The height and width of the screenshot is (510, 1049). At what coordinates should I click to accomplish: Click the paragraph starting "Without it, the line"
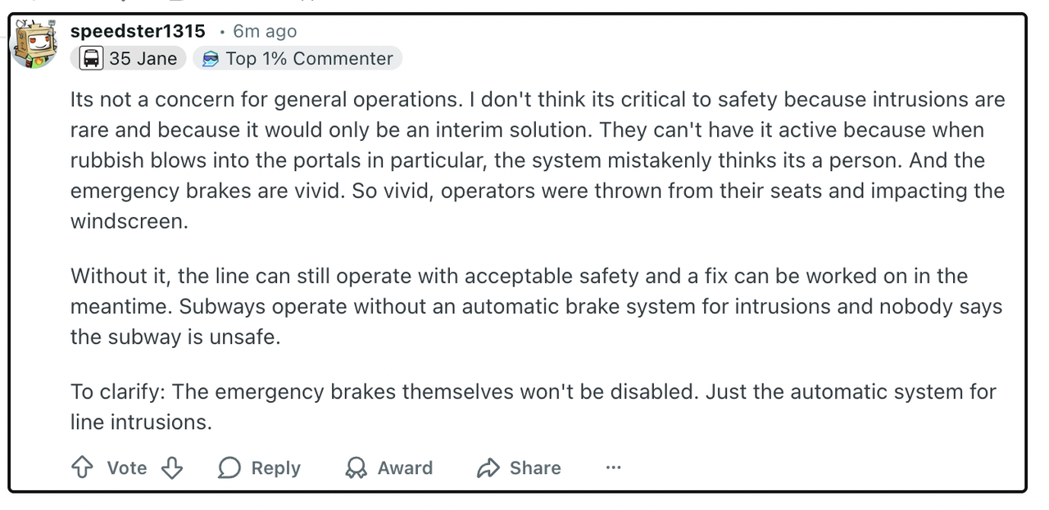(x=537, y=306)
